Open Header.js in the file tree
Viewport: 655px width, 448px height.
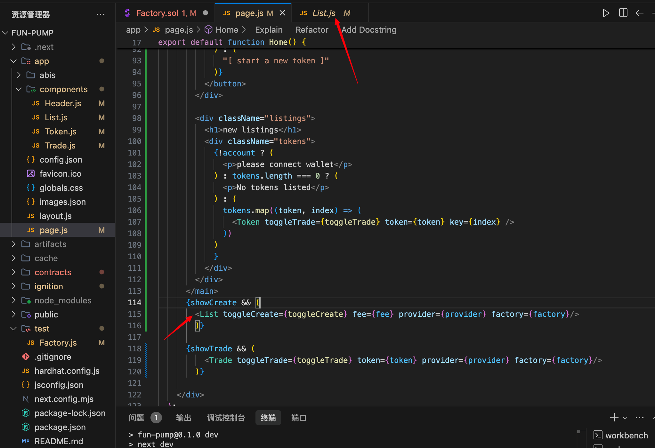(x=58, y=103)
